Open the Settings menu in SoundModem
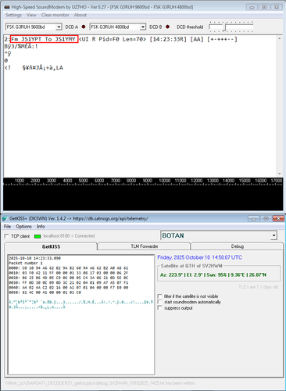The image size is (286, 391). (13, 15)
